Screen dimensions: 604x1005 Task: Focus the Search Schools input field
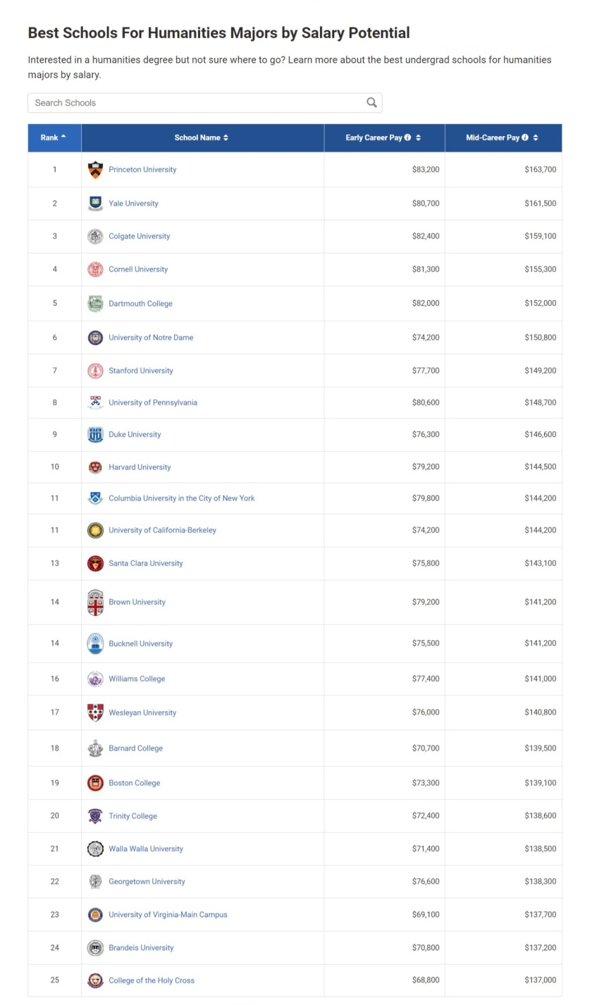pos(197,103)
